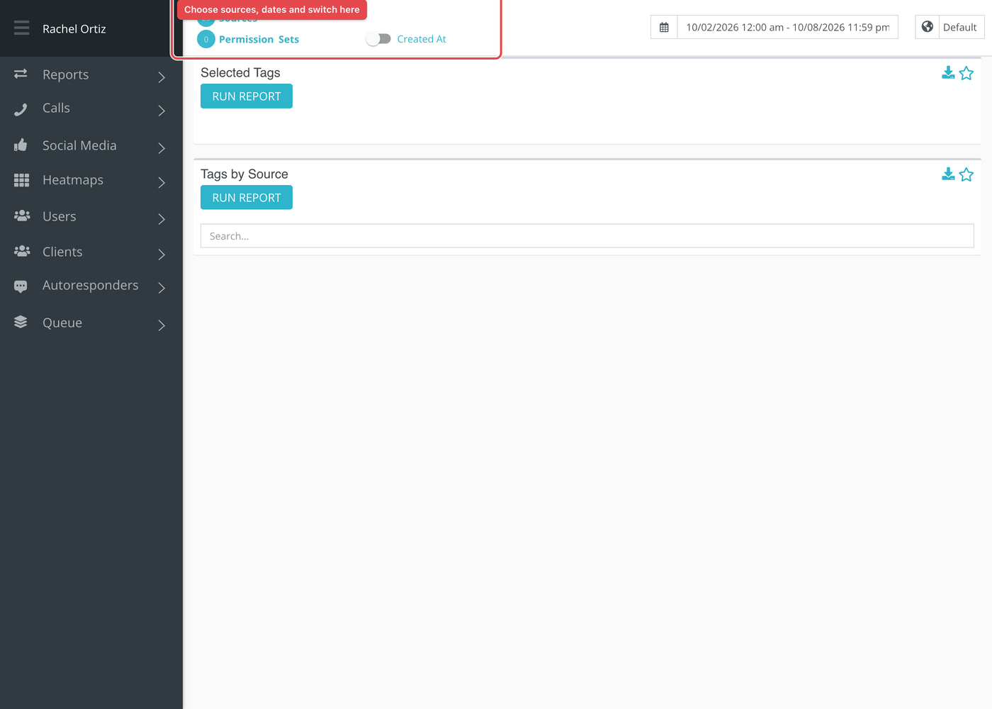Expand the Users chevron

click(x=162, y=218)
